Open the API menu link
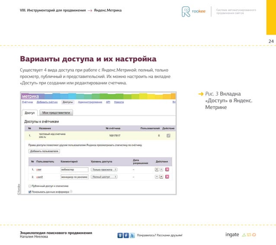Viewport: 276px width, 245px height. (x=108, y=102)
